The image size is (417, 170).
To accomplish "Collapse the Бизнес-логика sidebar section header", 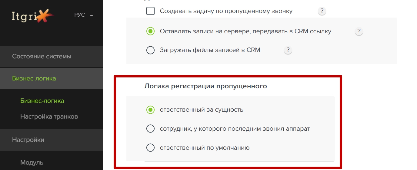I will coord(52,78).
